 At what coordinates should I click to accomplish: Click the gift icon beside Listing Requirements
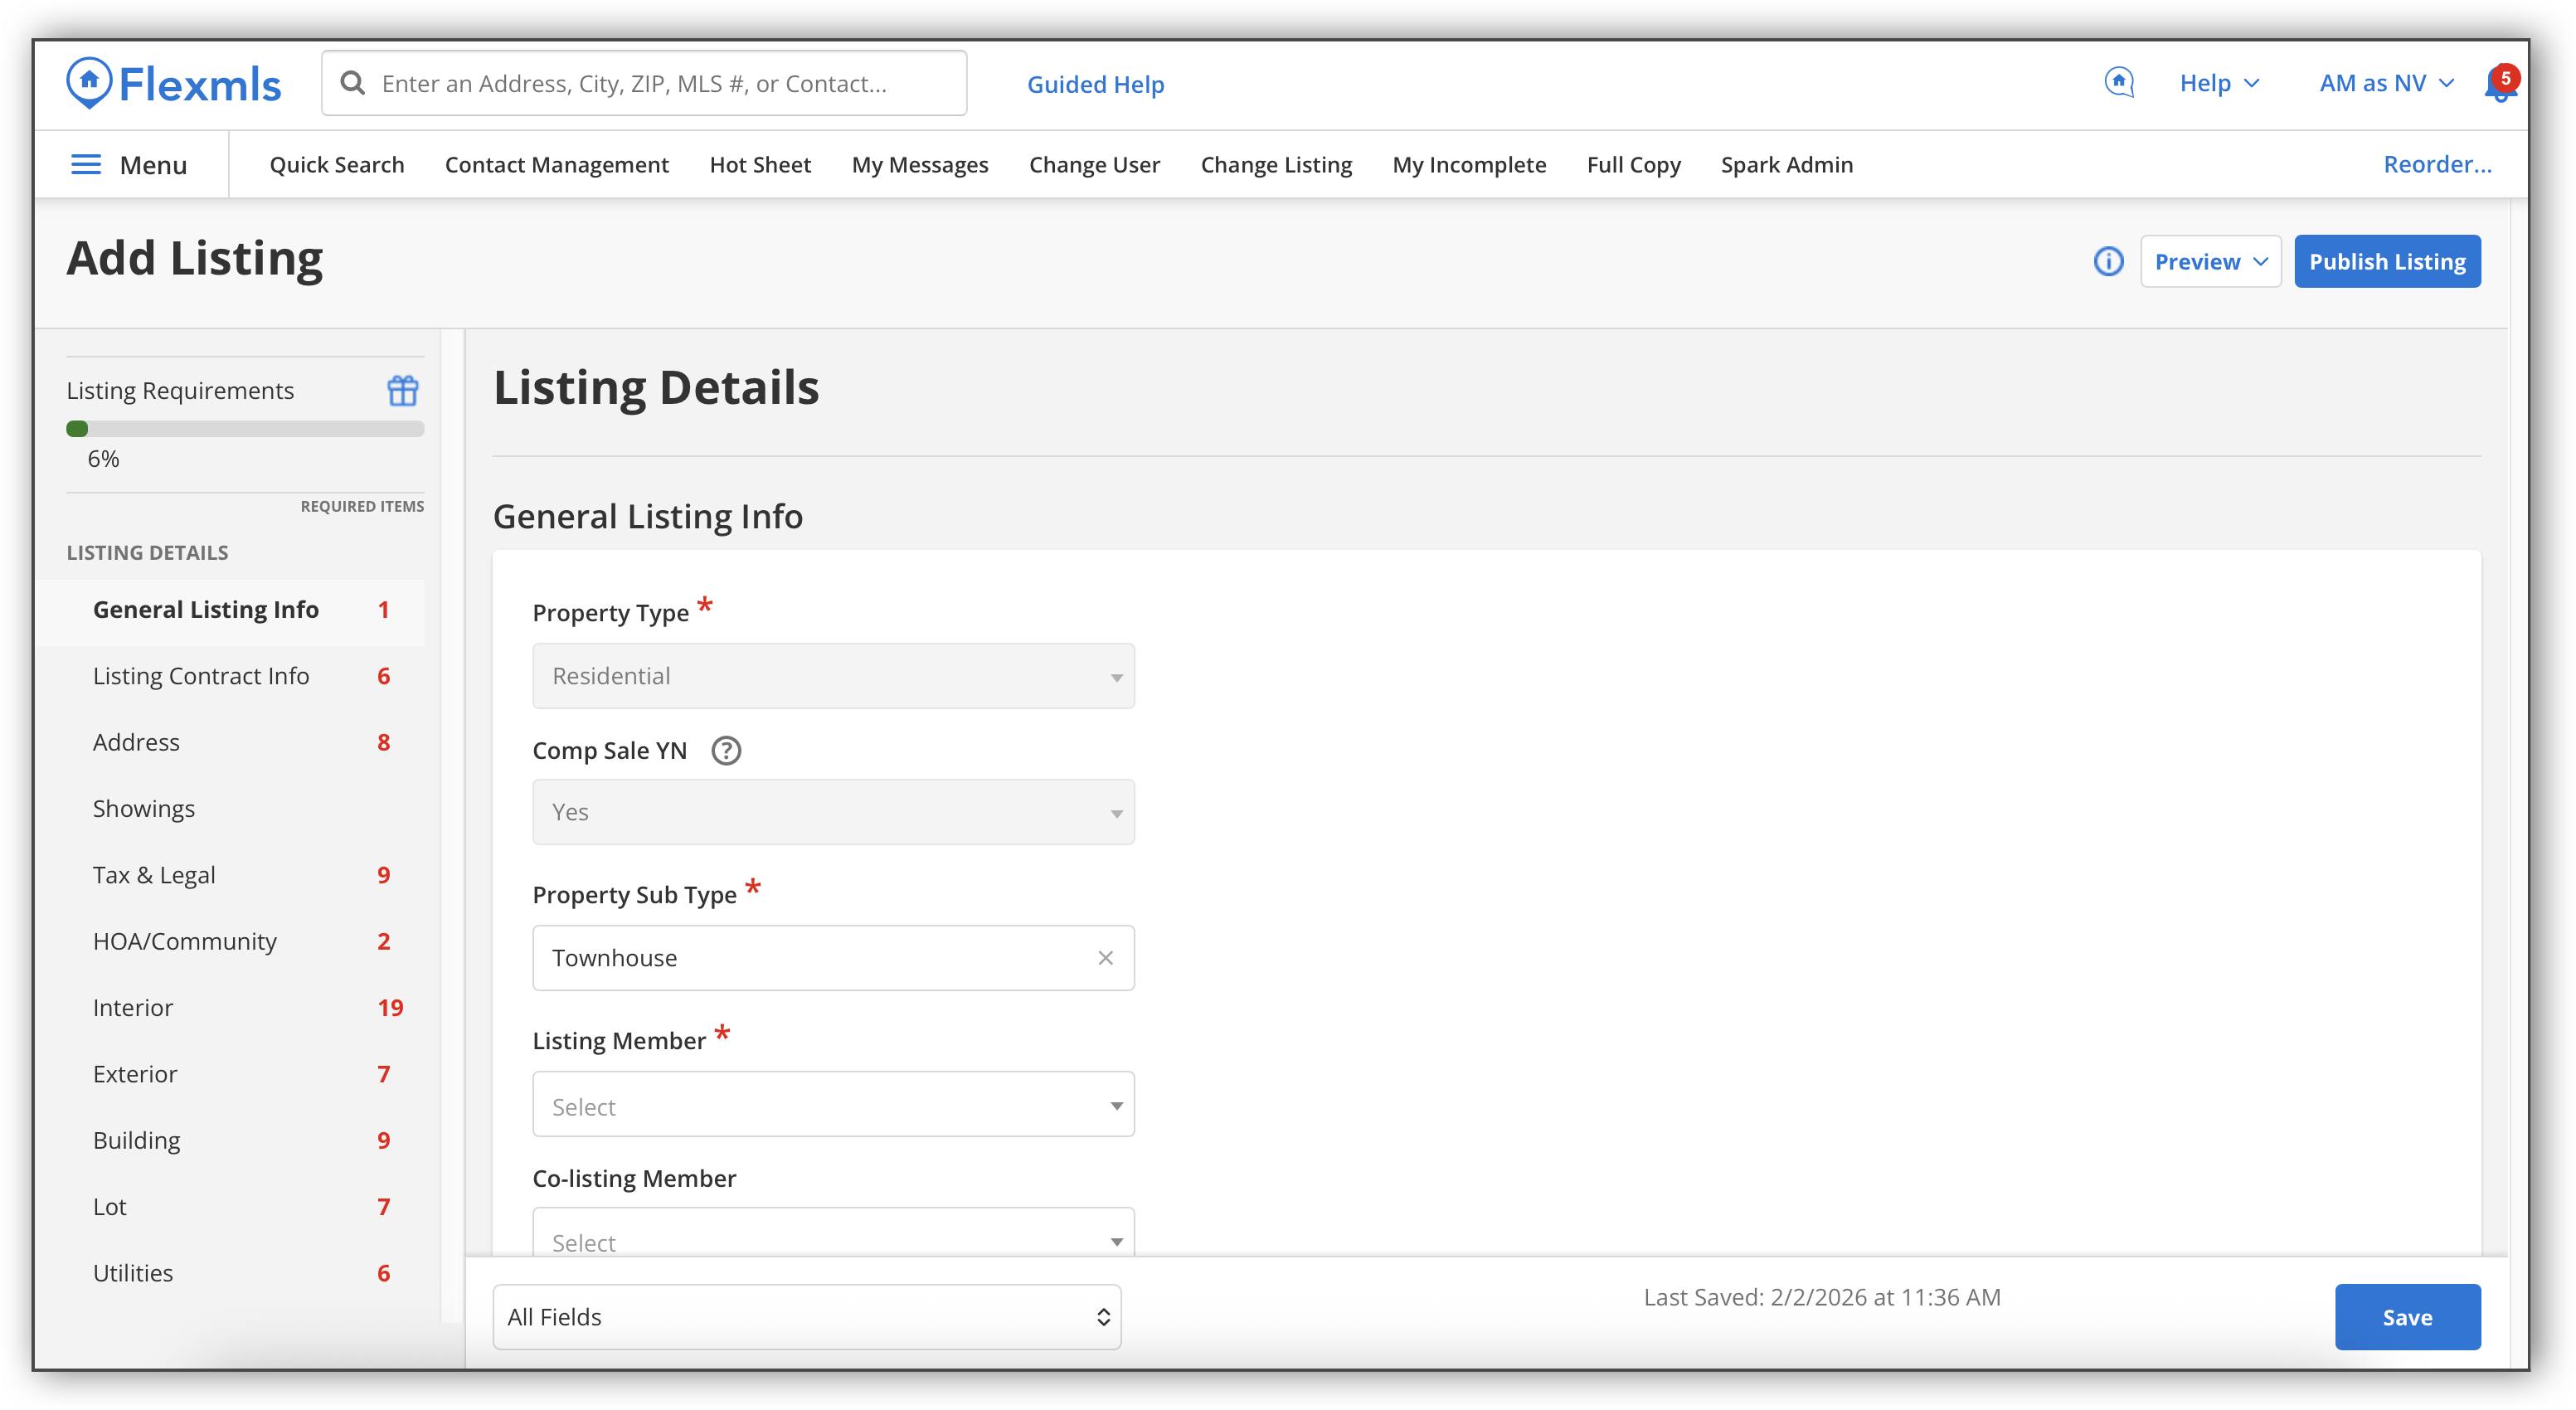click(x=402, y=390)
